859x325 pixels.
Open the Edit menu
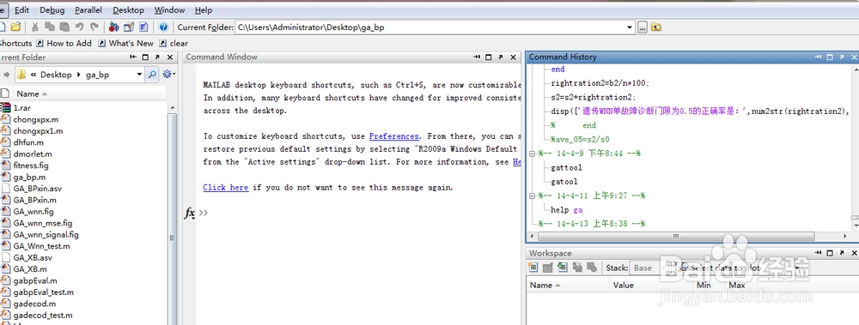point(22,9)
